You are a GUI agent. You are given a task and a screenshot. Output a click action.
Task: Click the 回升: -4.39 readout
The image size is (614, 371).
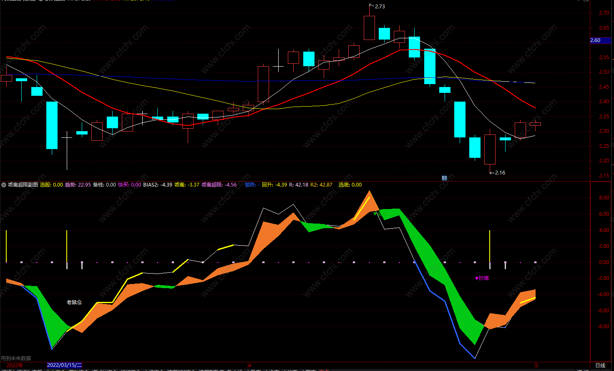(x=274, y=185)
